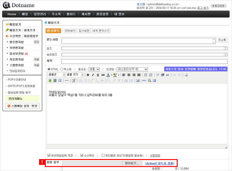Click the 제목 subject input field
The width and height of the screenshot is (232, 171).
pyautogui.click(x=144, y=61)
